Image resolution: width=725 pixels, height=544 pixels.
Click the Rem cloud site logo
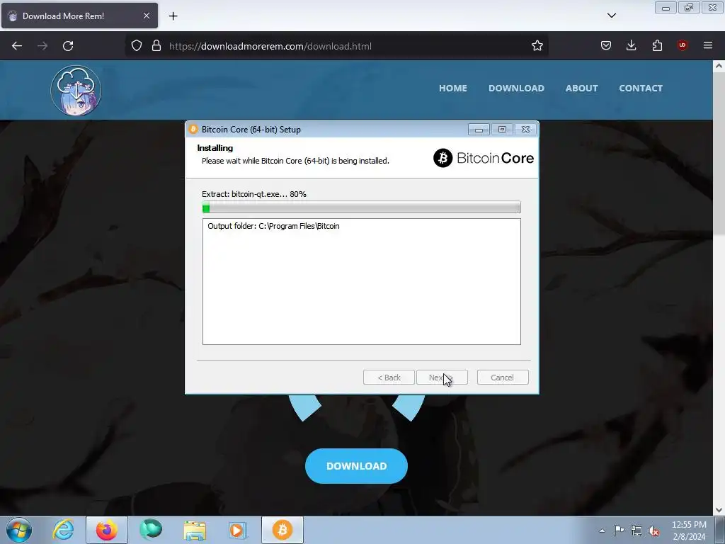(76, 90)
